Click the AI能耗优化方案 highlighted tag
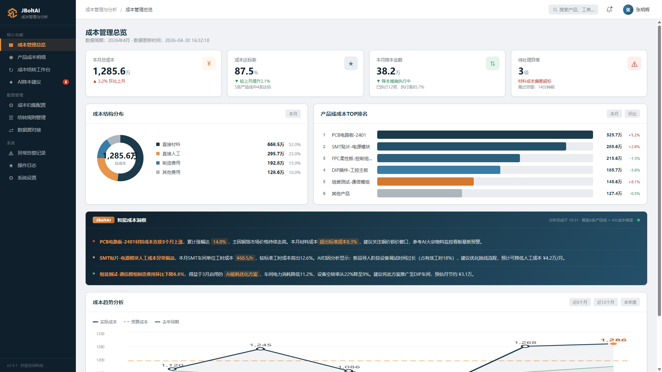Viewport: 662px width, 372px height. click(242, 274)
